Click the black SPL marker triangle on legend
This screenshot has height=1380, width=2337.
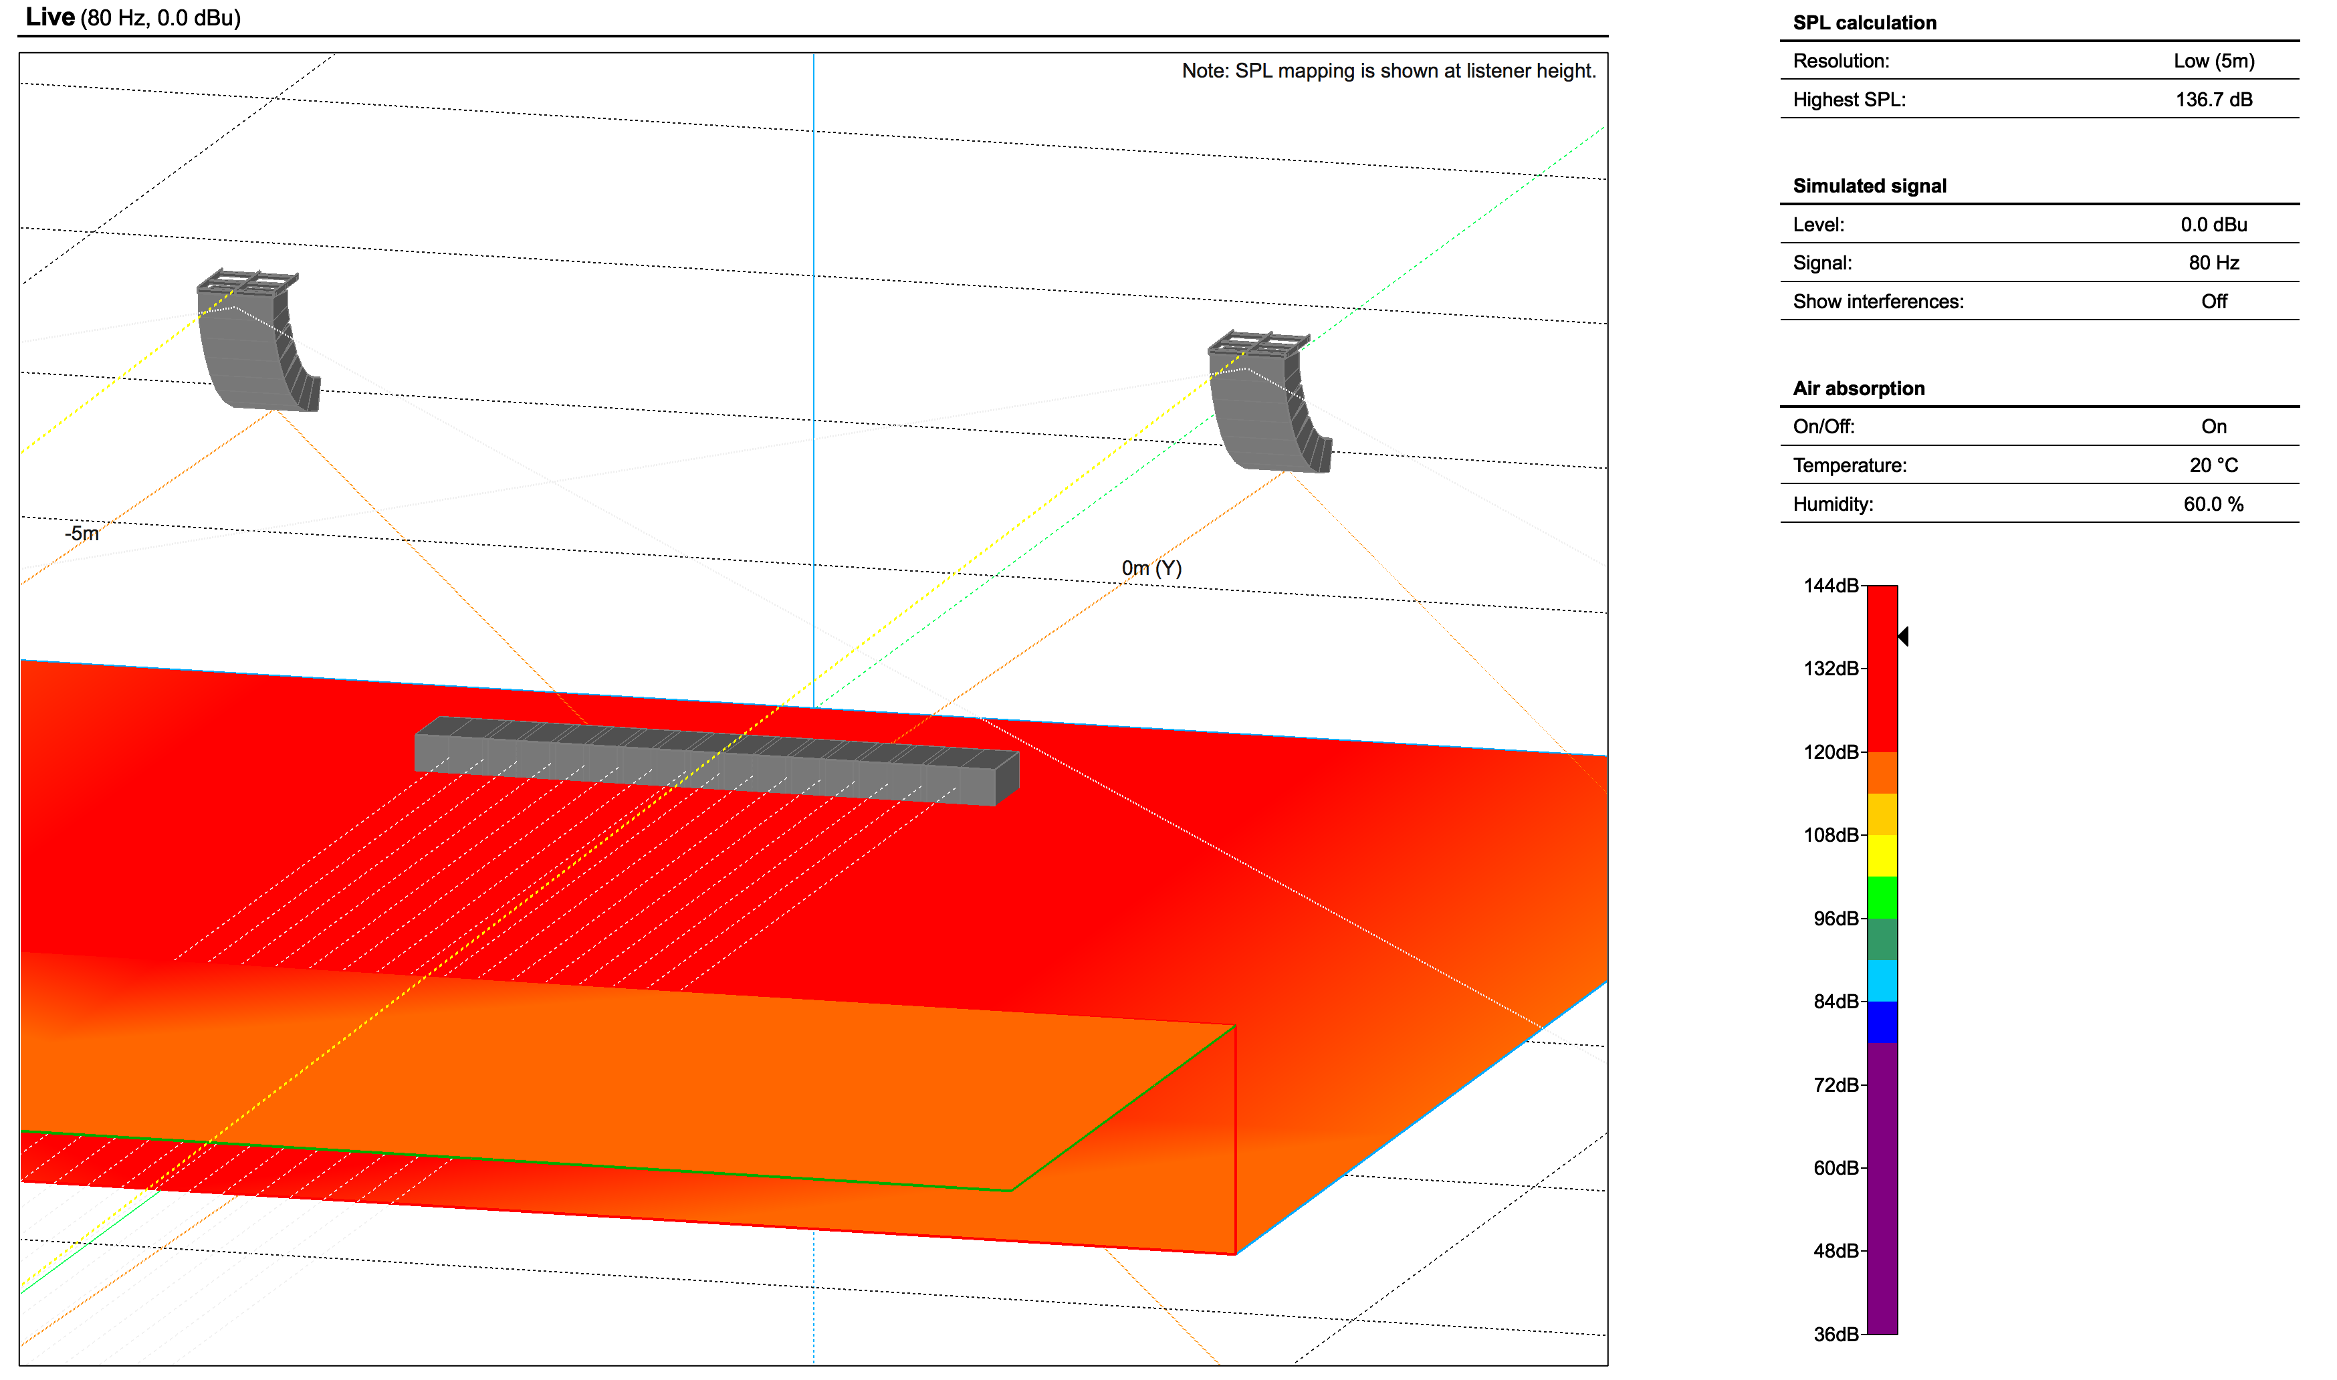tap(1903, 636)
